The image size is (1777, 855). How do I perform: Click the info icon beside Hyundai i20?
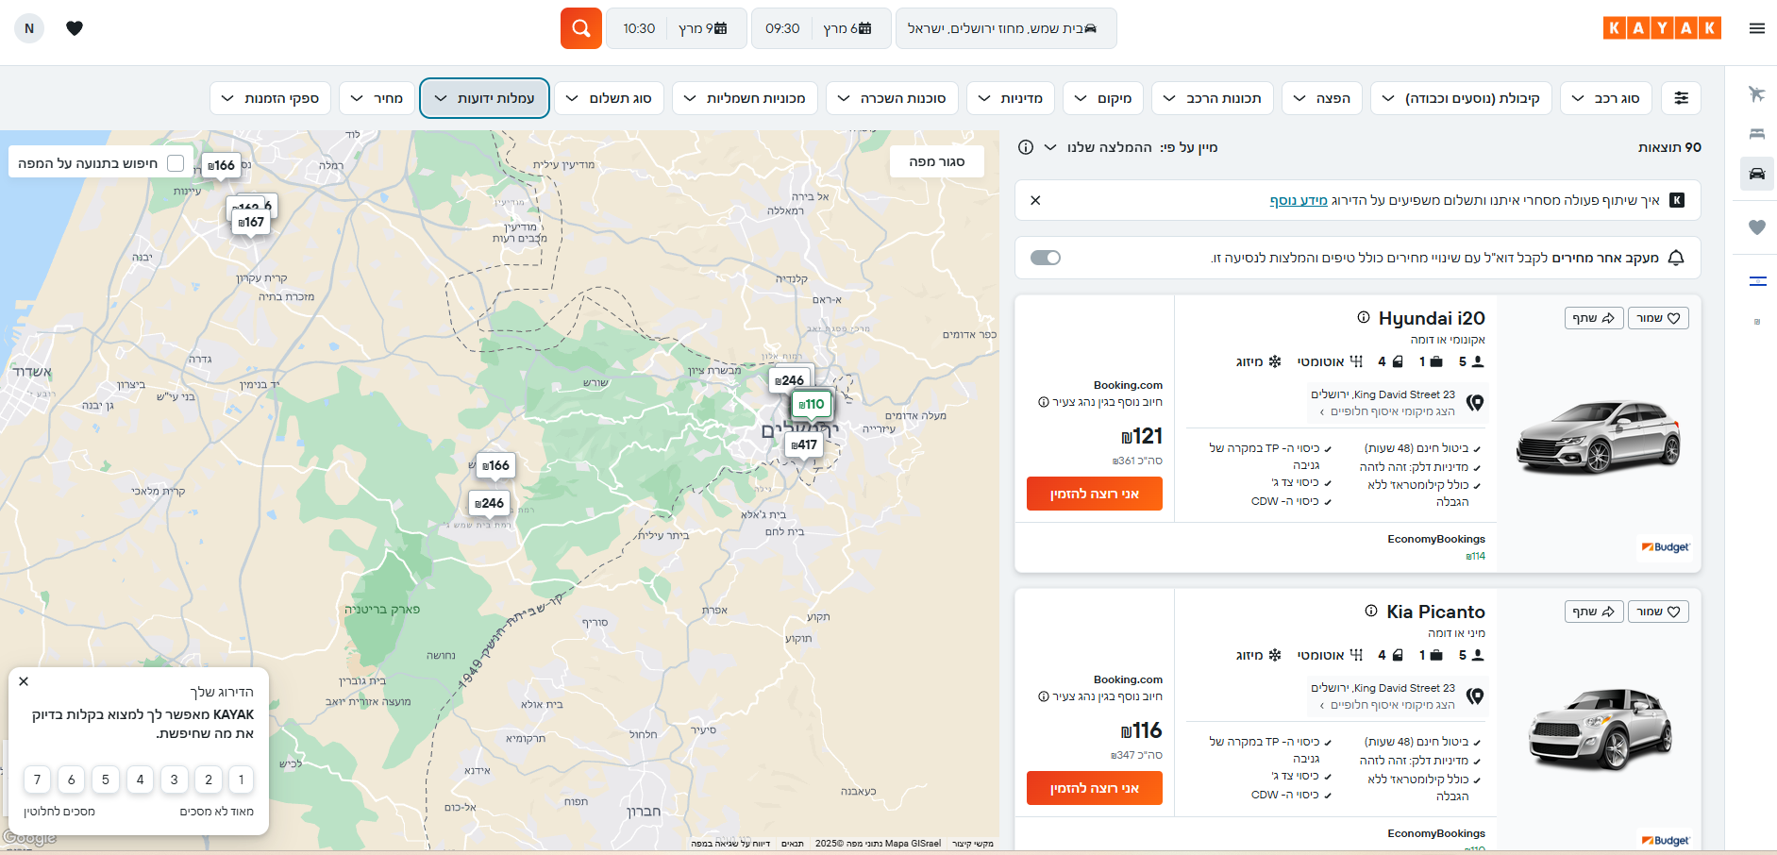point(1364,318)
